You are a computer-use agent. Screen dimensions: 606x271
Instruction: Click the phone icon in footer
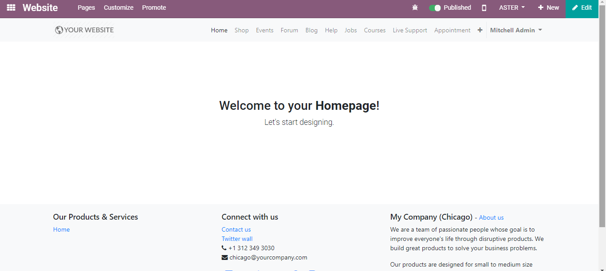[224, 248]
